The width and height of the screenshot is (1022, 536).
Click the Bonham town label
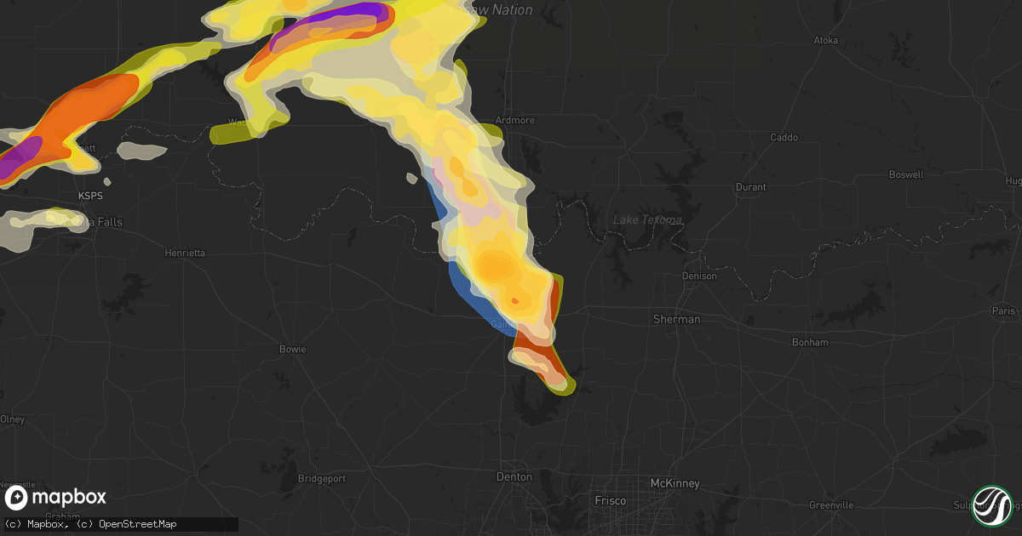click(x=811, y=342)
